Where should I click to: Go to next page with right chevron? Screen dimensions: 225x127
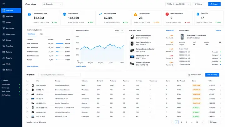coord(203,122)
